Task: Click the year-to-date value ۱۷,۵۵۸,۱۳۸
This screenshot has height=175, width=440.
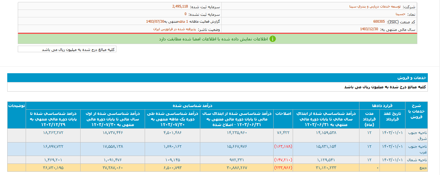Action: (112, 146)
